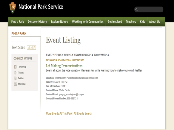Click the phone number 808-882-7218

click(73, 99)
